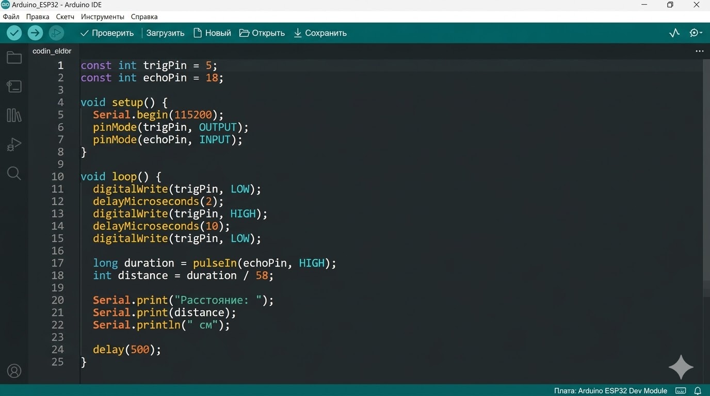The height and width of the screenshot is (396, 710).
Task: Open the Инструменты menu
Action: pyautogui.click(x=102, y=16)
